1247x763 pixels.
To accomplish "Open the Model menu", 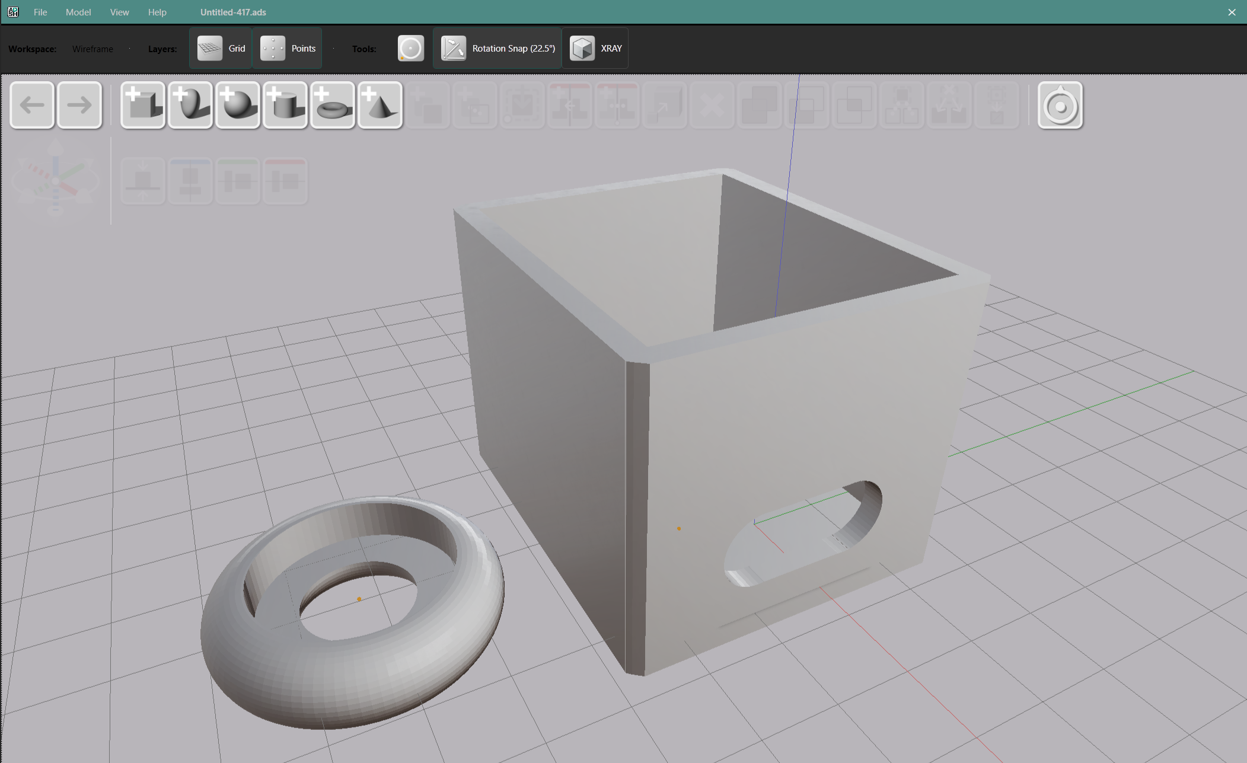I will 78,11.
